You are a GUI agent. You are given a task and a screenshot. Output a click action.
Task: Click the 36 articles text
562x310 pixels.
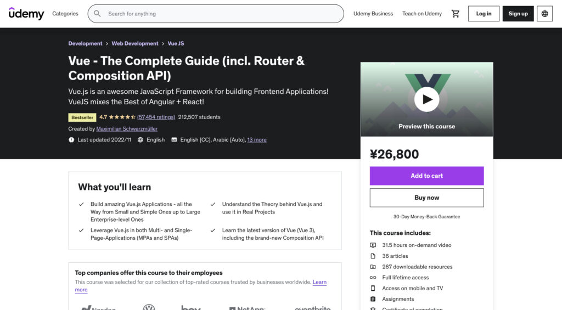[395, 256]
